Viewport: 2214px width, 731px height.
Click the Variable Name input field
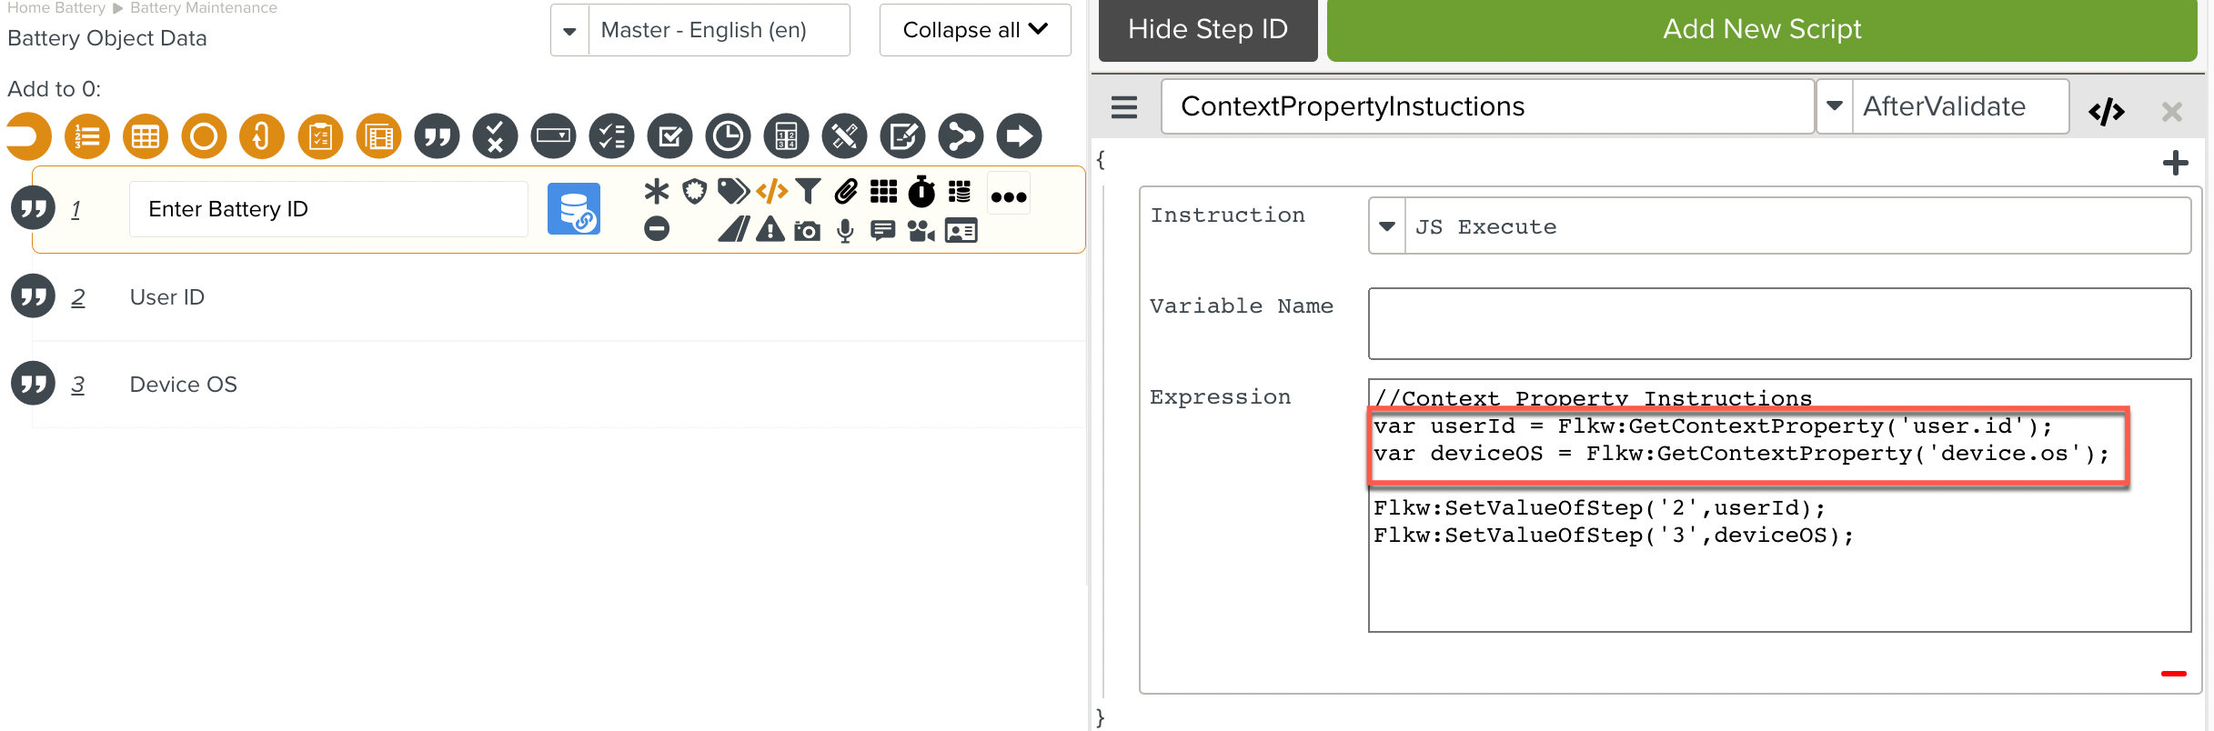click(x=1778, y=324)
